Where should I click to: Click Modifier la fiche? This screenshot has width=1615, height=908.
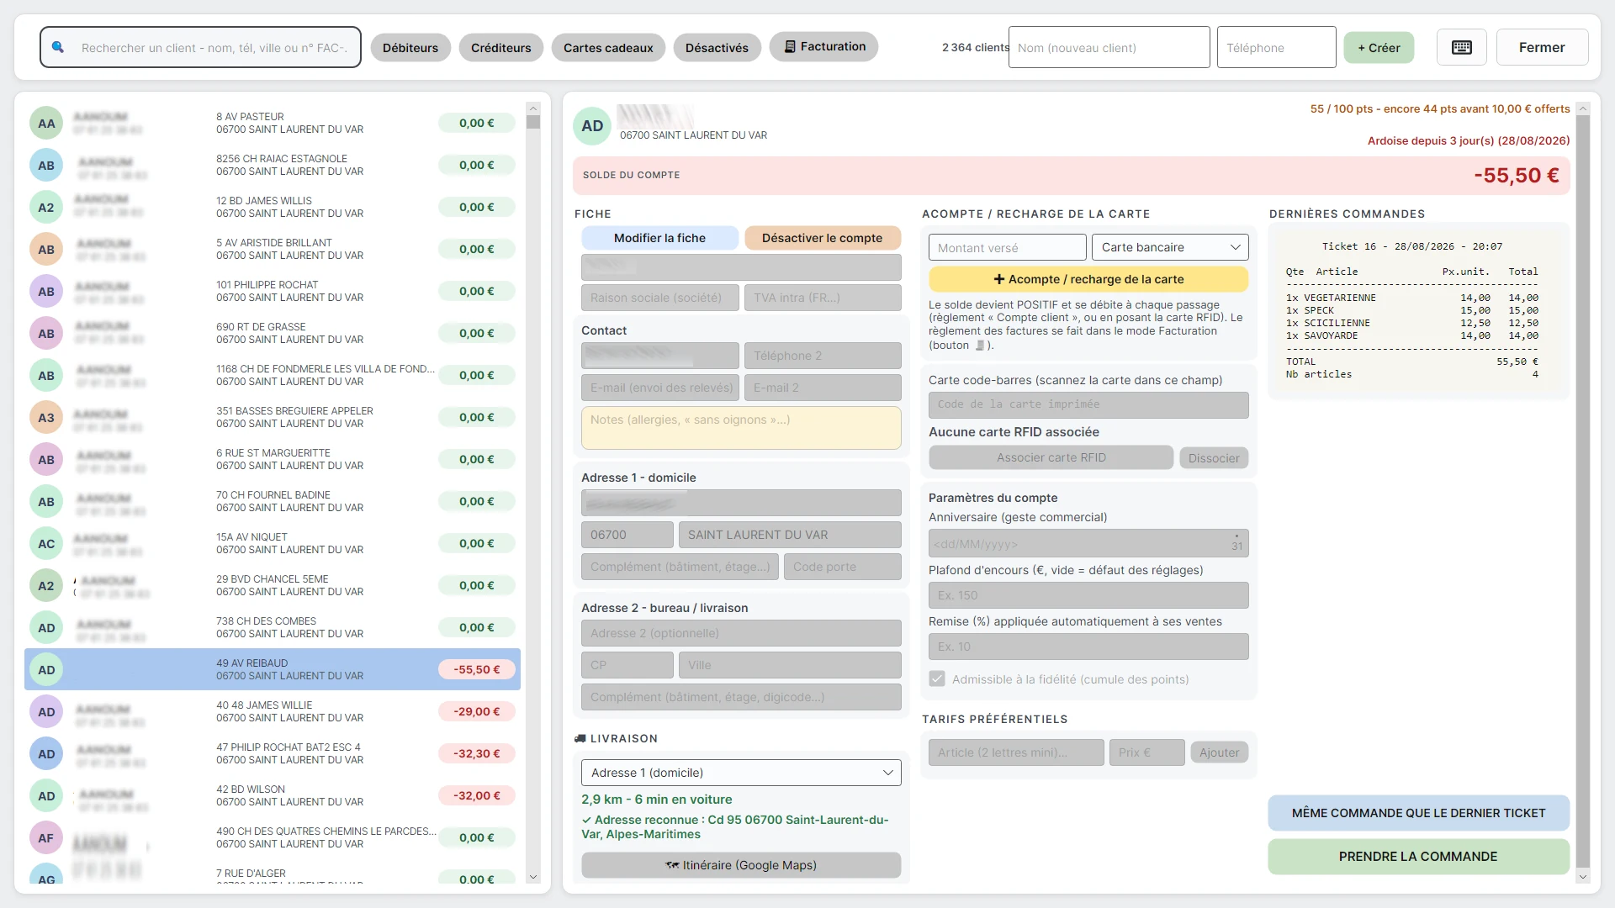tap(659, 238)
